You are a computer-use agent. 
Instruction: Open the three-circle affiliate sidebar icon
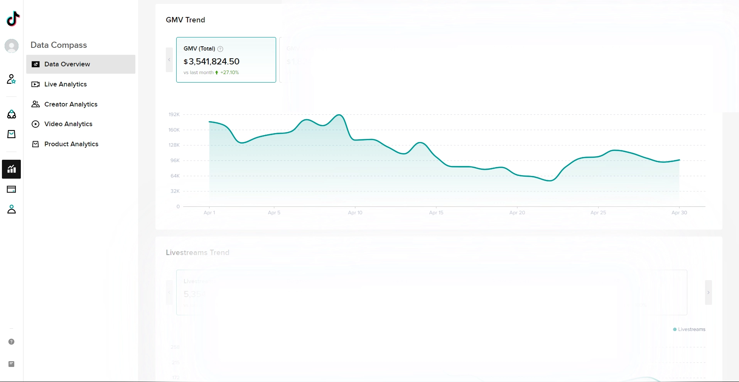(12, 114)
